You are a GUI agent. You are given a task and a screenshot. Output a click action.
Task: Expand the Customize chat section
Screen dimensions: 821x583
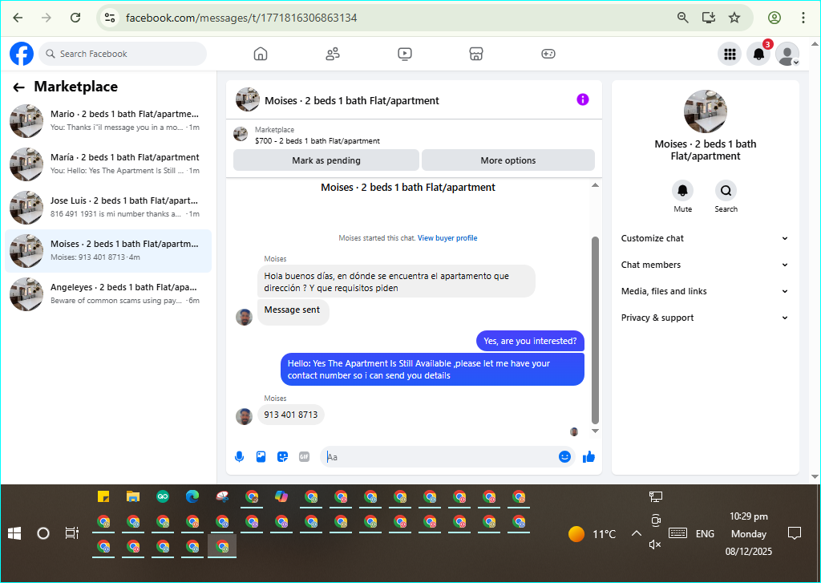pos(705,238)
